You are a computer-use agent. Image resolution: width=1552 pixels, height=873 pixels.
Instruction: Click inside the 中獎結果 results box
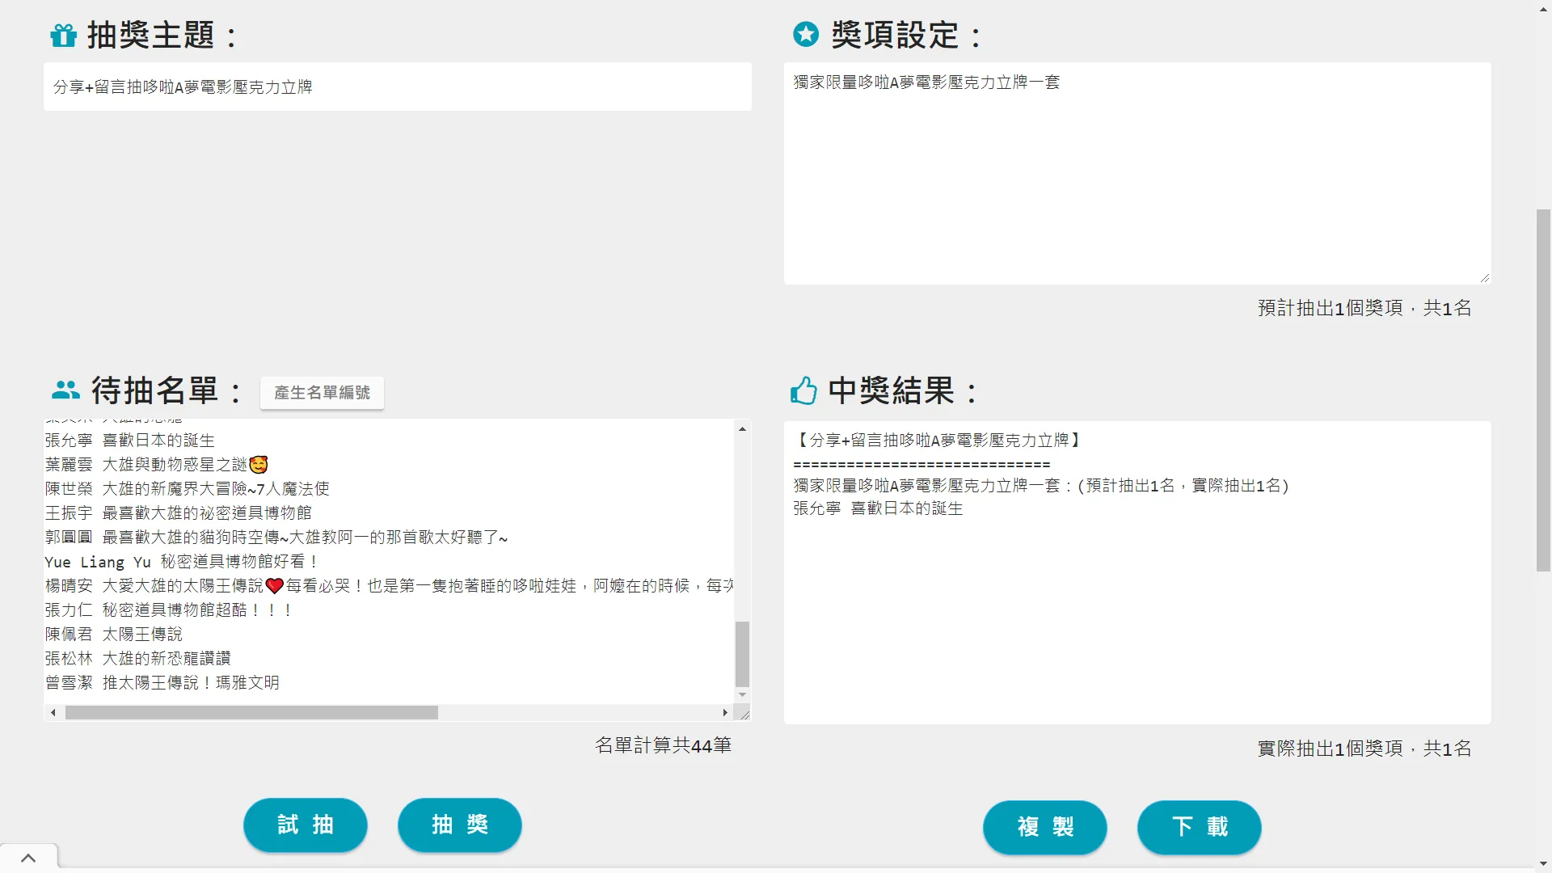[x=1137, y=572]
